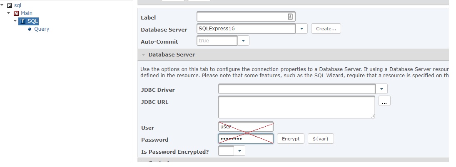Click the Query bullet icon
The width and height of the screenshot is (456, 167).
pos(30,29)
